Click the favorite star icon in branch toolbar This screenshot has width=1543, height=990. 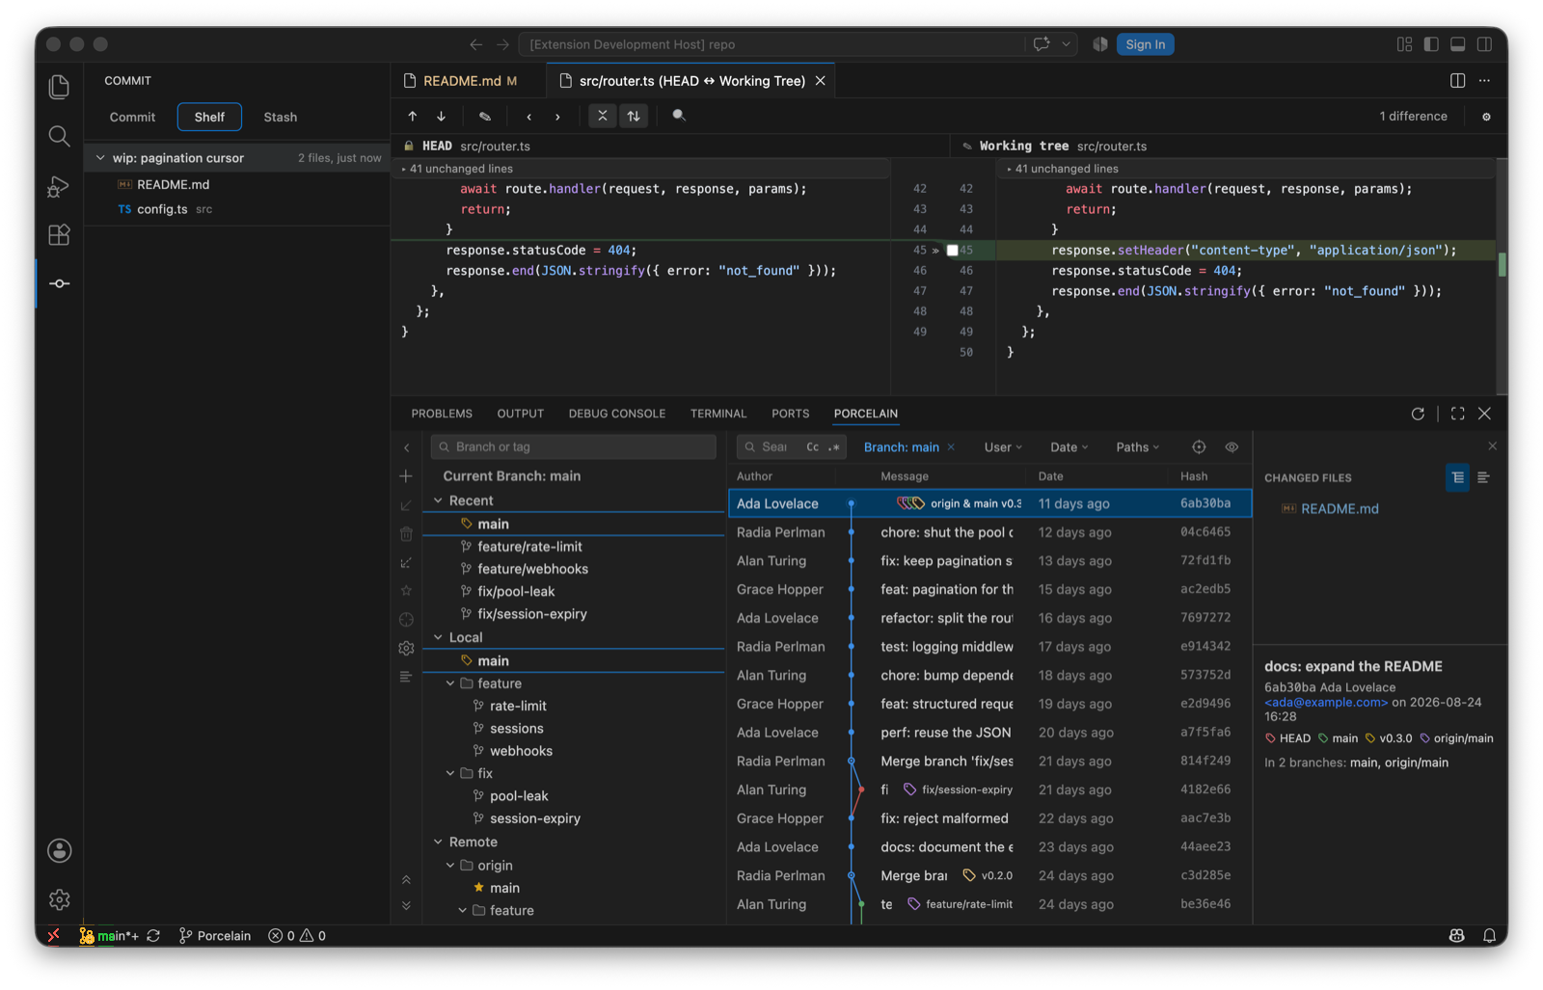coord(406,591)
